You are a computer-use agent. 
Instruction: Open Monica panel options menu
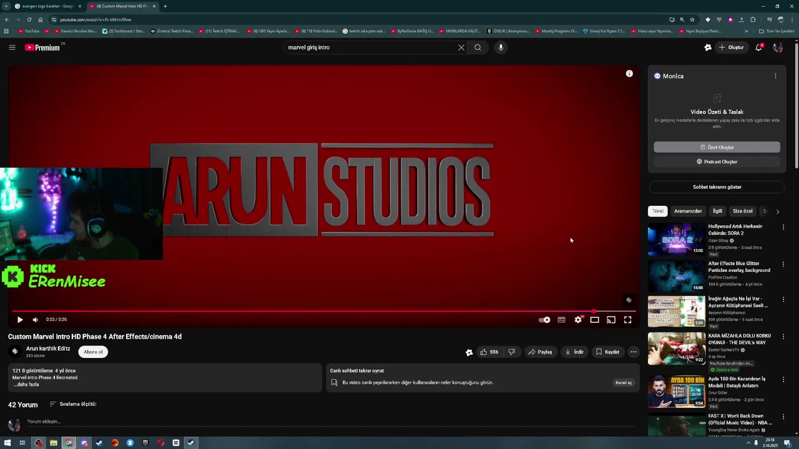pos(775,76)
